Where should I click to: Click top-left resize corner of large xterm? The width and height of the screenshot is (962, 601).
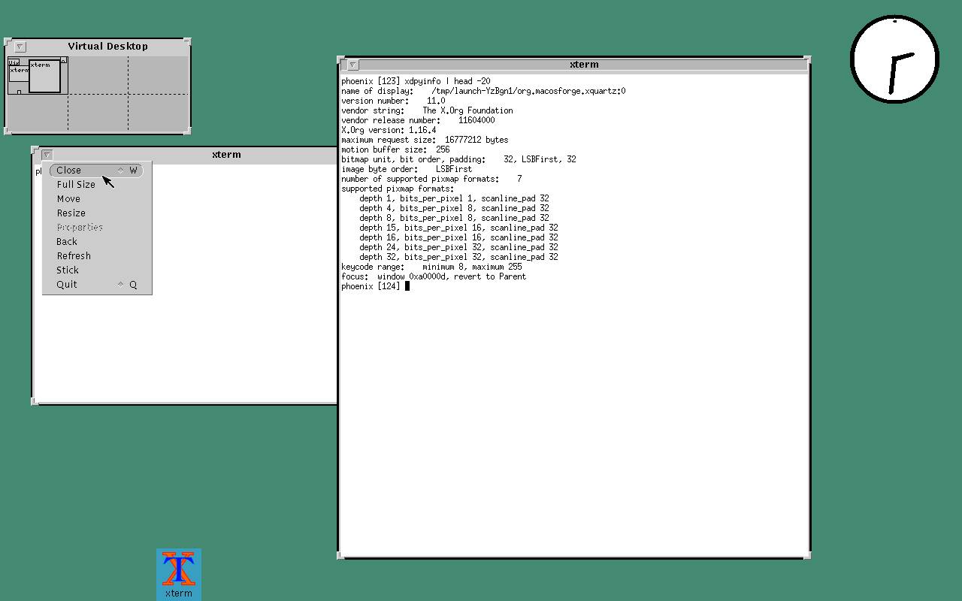(341, 59)
